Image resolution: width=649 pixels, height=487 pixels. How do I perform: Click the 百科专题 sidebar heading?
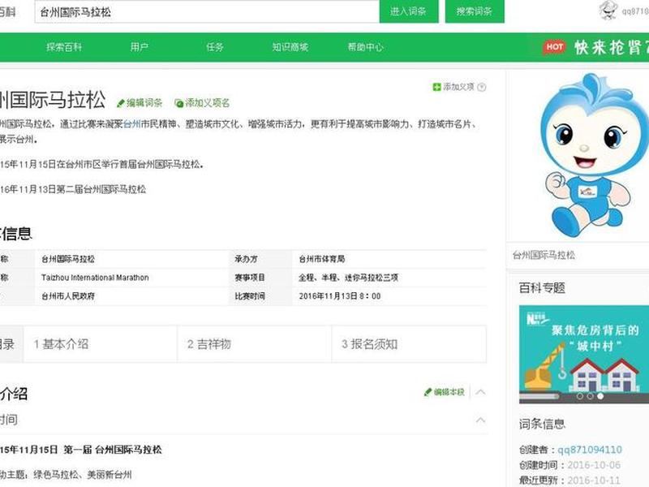542,288
